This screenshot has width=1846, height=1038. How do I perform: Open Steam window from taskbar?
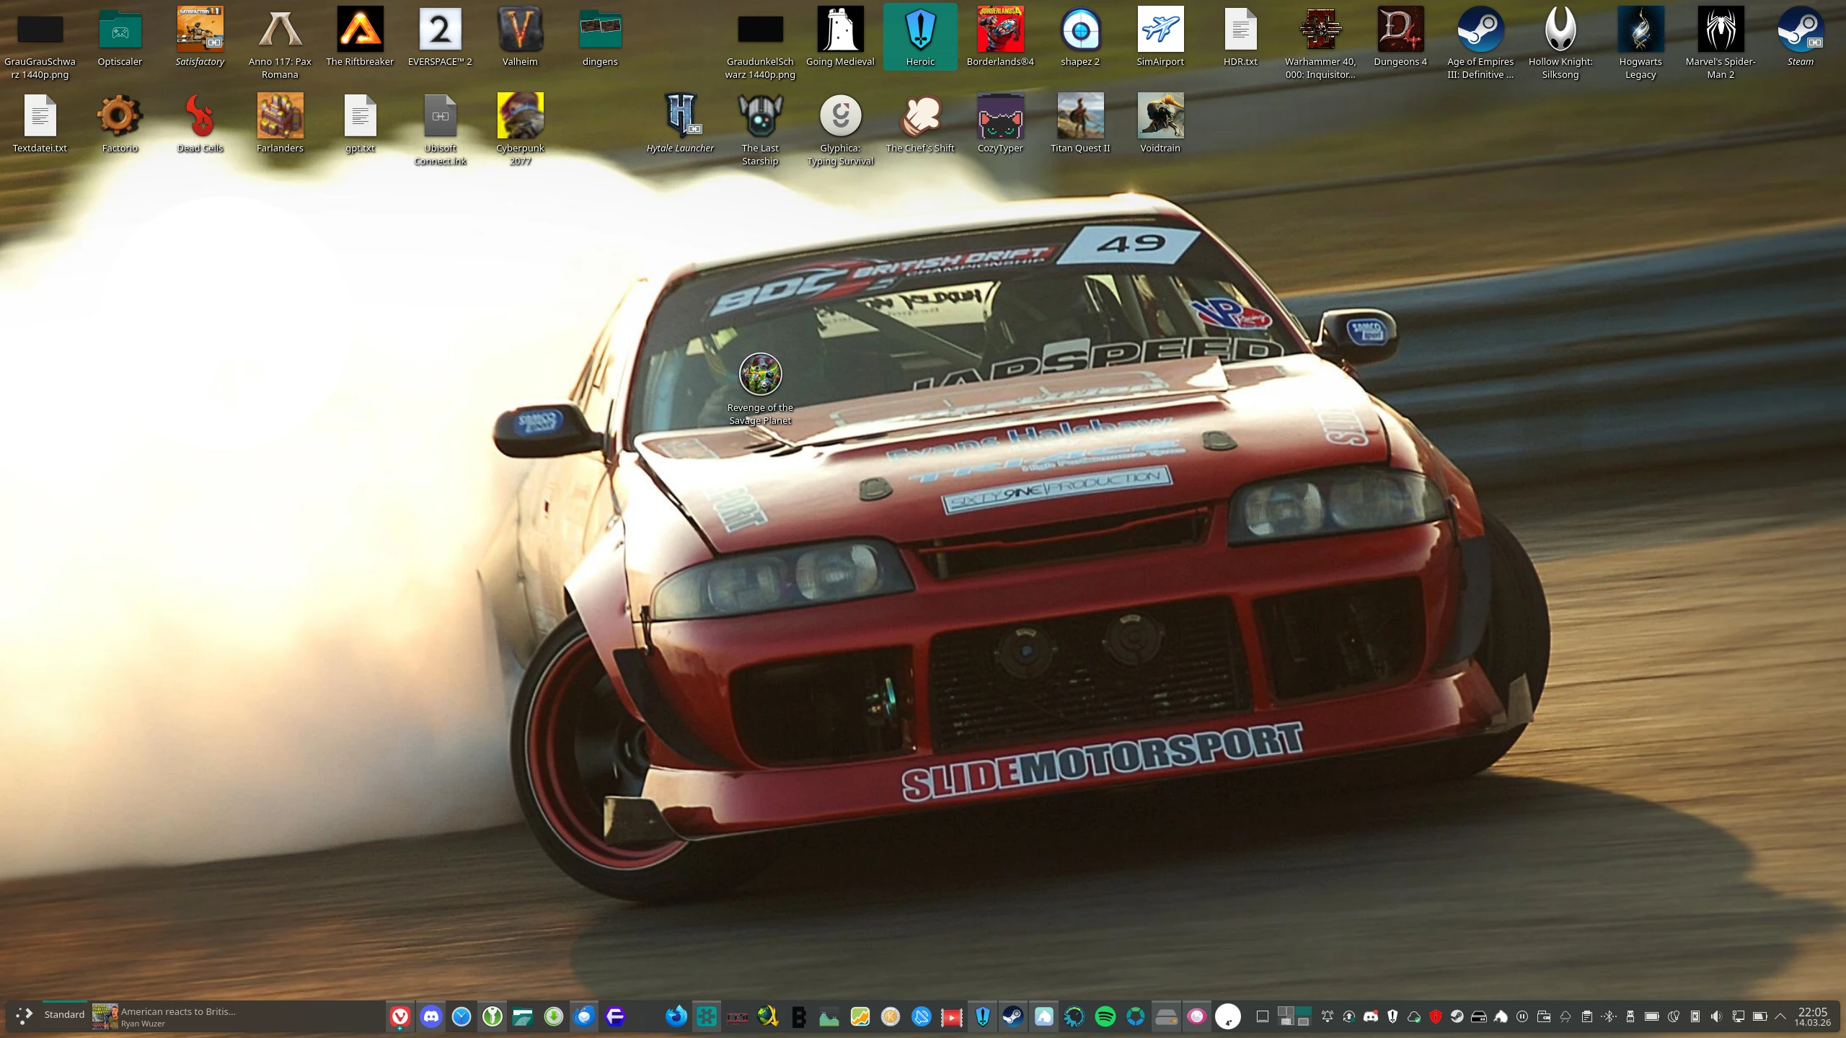coord(1013,1016)
